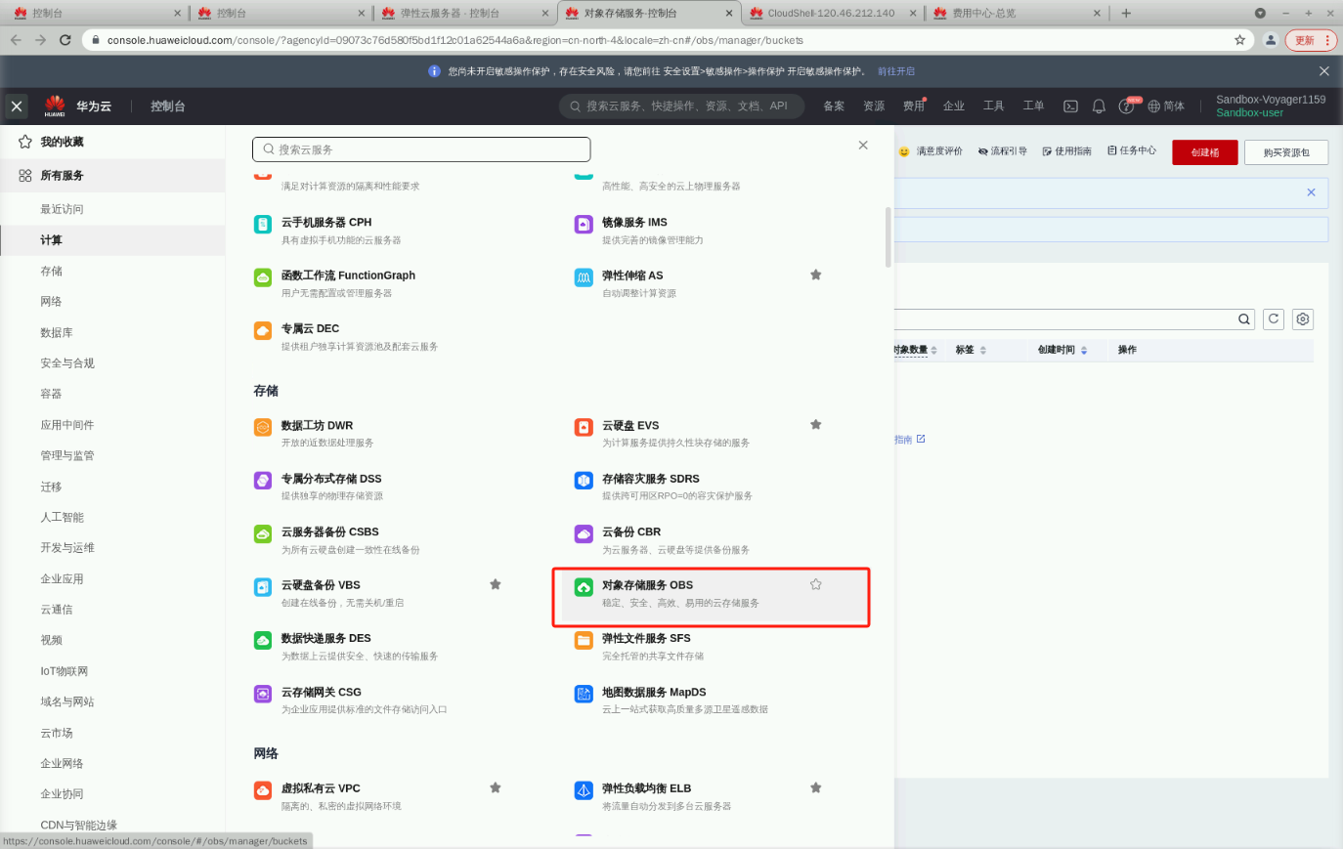Close the service list panel
Viewport: 1343px width, 849px height.
pyautogui.click(x=863, y=146)
